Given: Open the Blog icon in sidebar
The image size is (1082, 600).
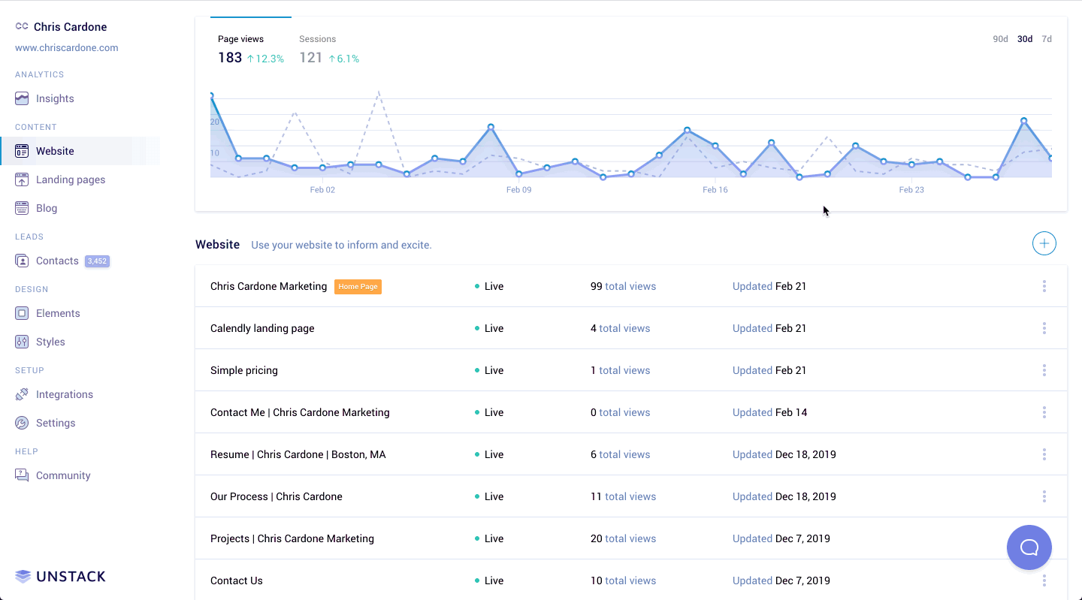Looking at the screenshot, I should [22, 208].
